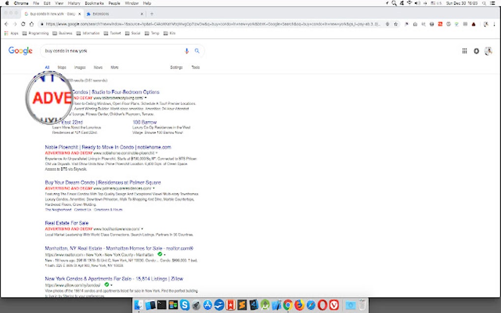This screenshot has height=313, width=501.
Task: Switch to the Extensions tab
Action: pos(113,14)
